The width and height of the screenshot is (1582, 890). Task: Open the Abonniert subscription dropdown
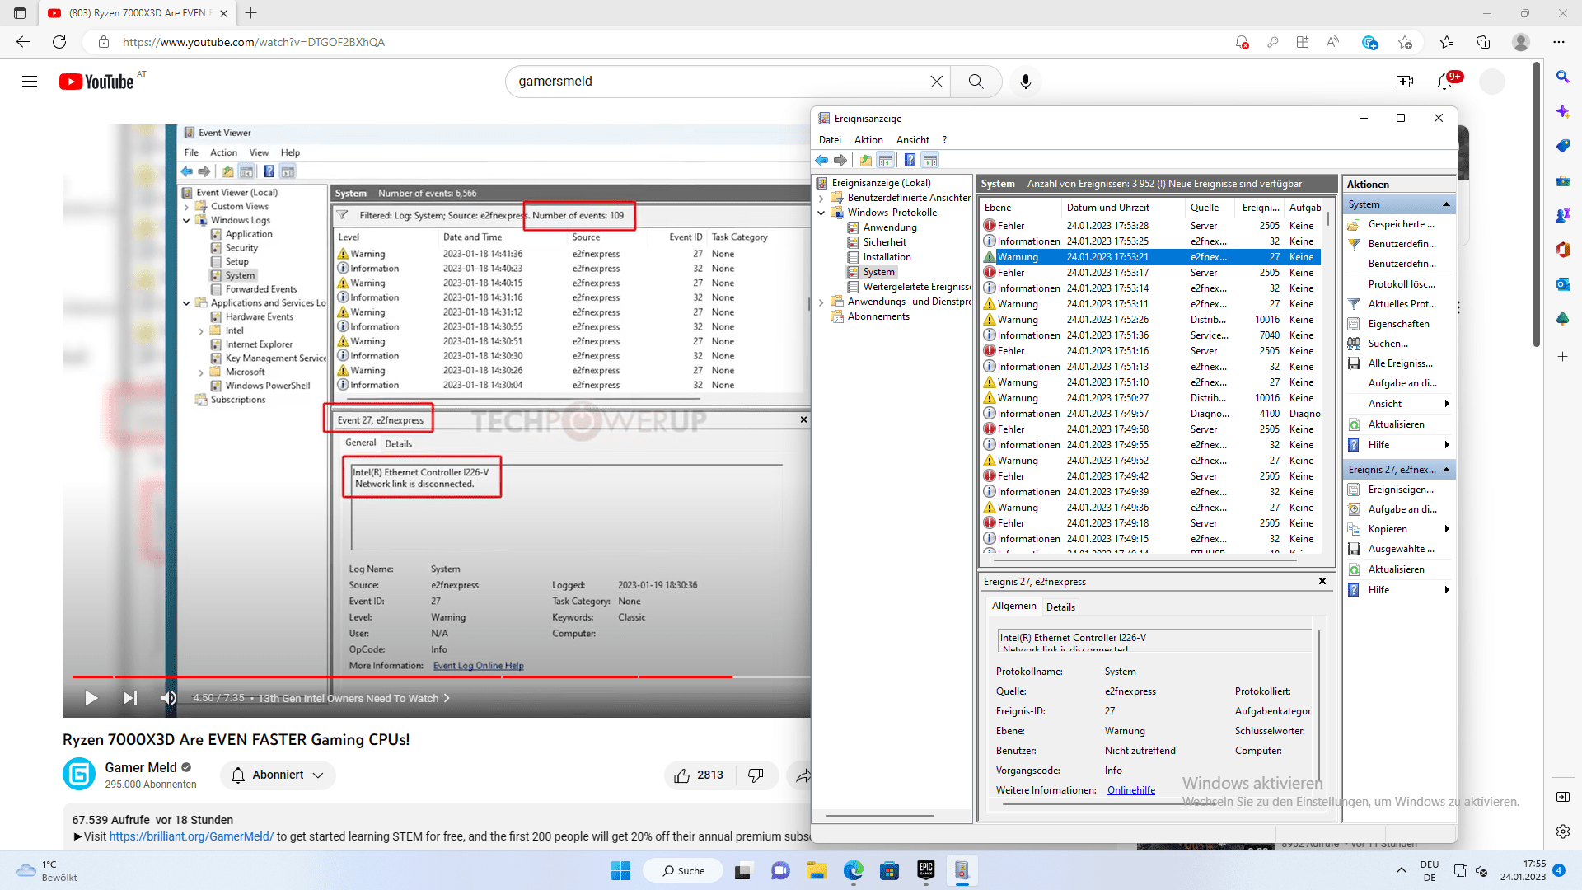coord(278,775)
